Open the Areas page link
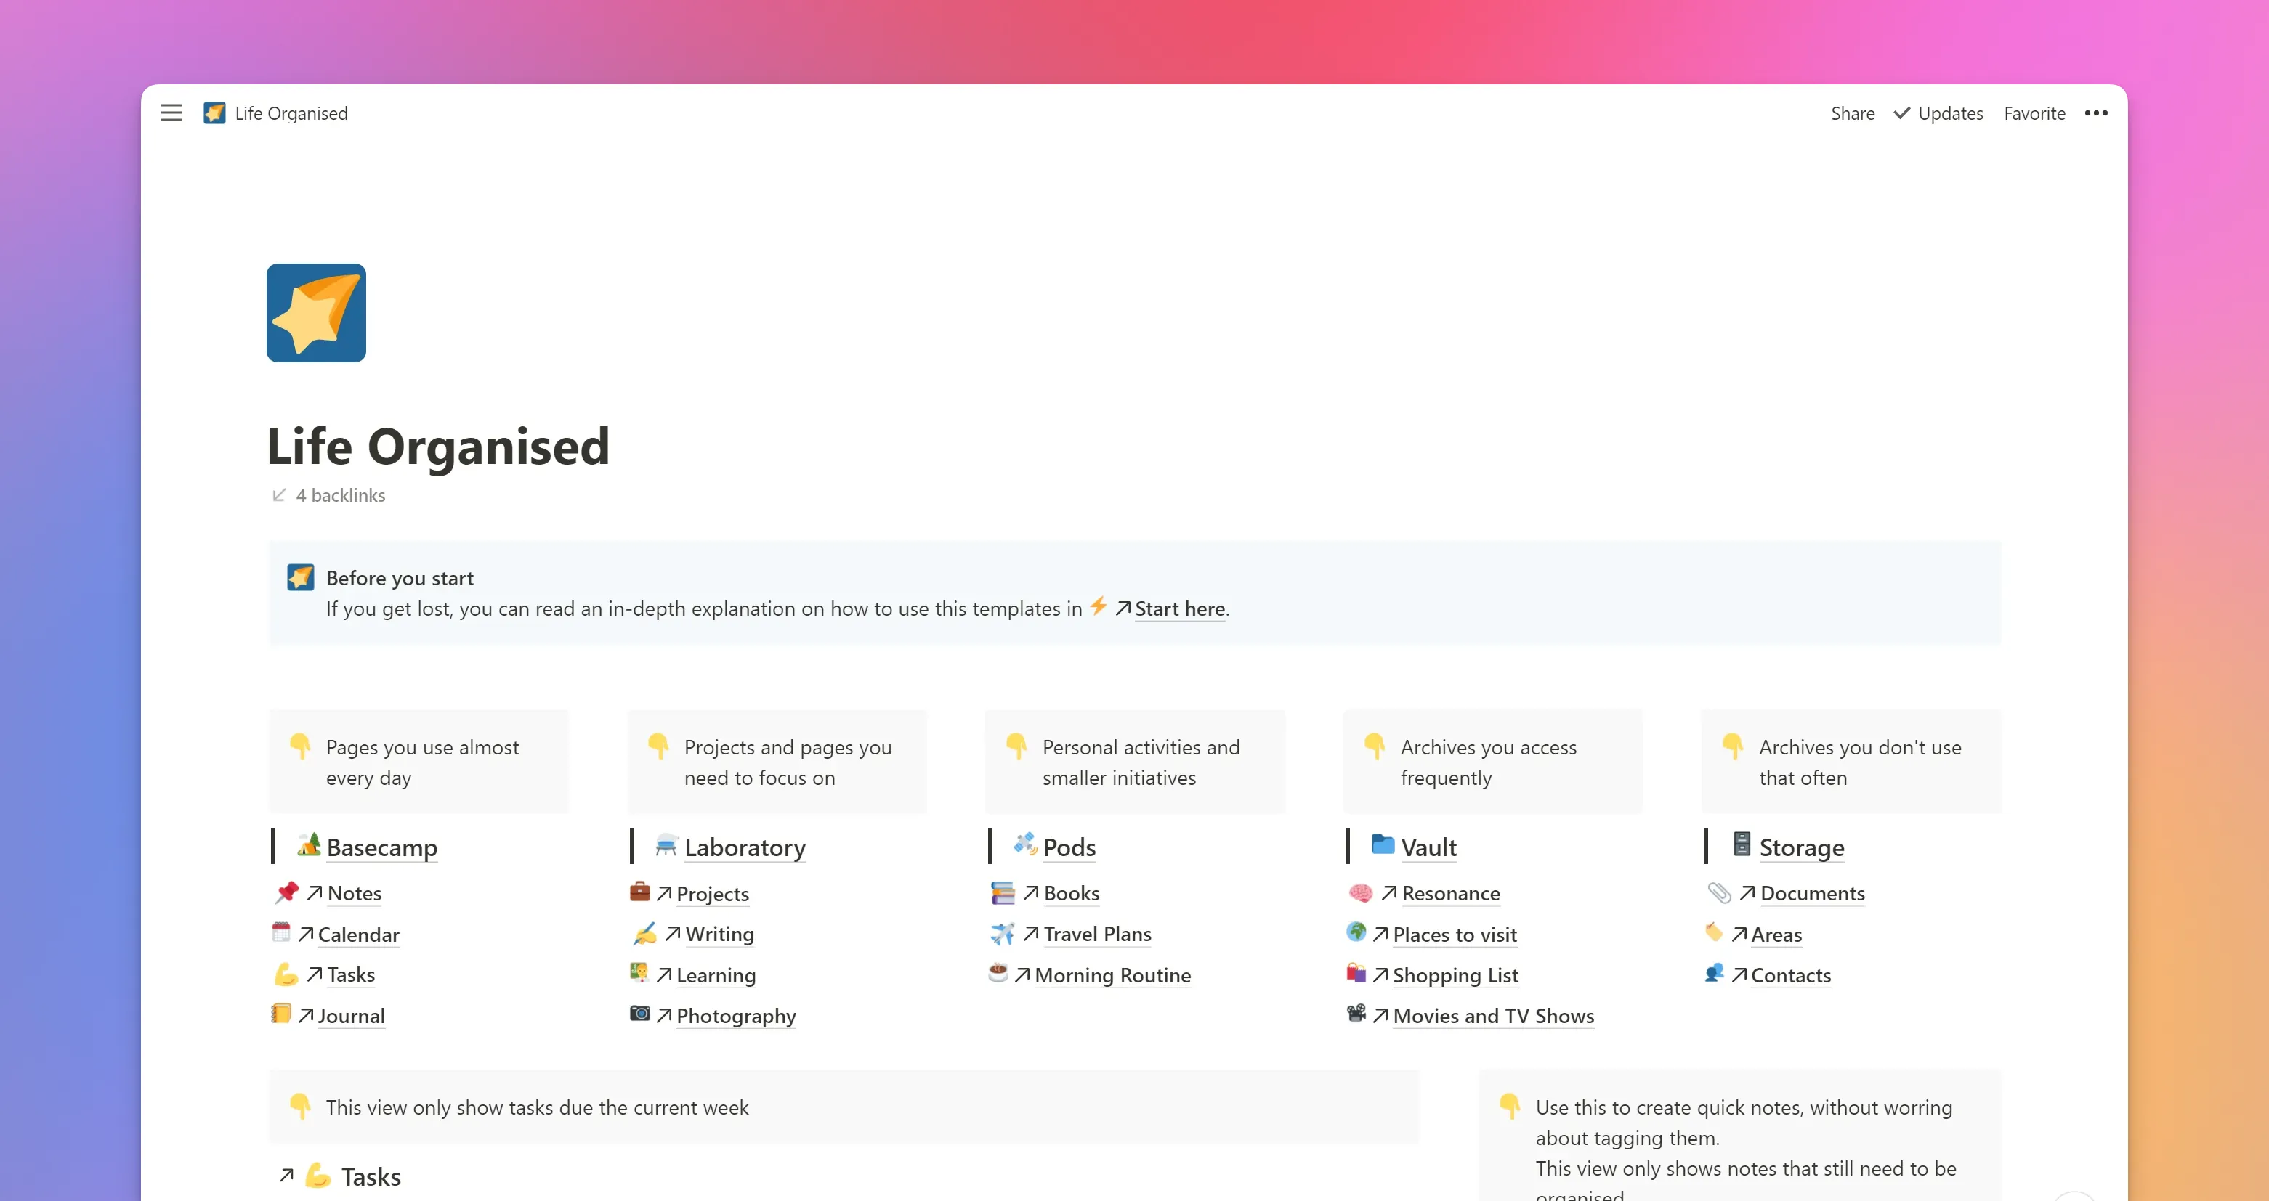 (1776, 935)
